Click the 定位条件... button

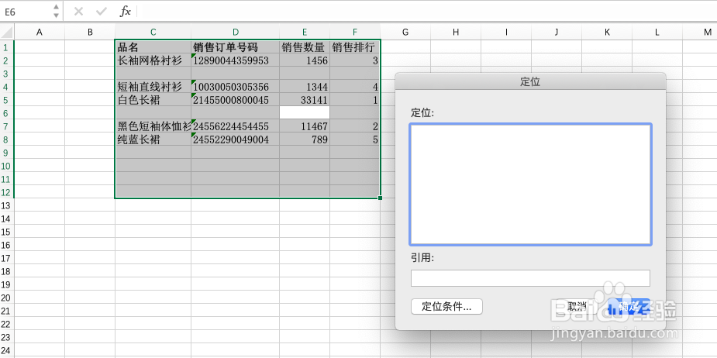[446, 306]
